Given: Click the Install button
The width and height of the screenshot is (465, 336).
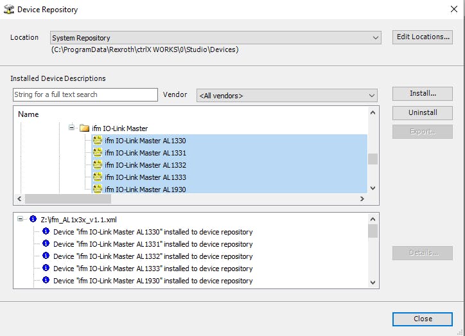Looking at the screenshot, I should [x=423, y=93].
